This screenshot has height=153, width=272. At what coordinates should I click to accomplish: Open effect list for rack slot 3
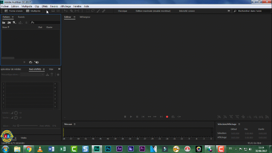click(55, 91)
